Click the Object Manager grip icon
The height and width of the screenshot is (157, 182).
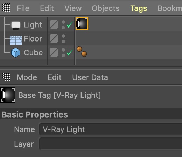[x=6, y=8]
